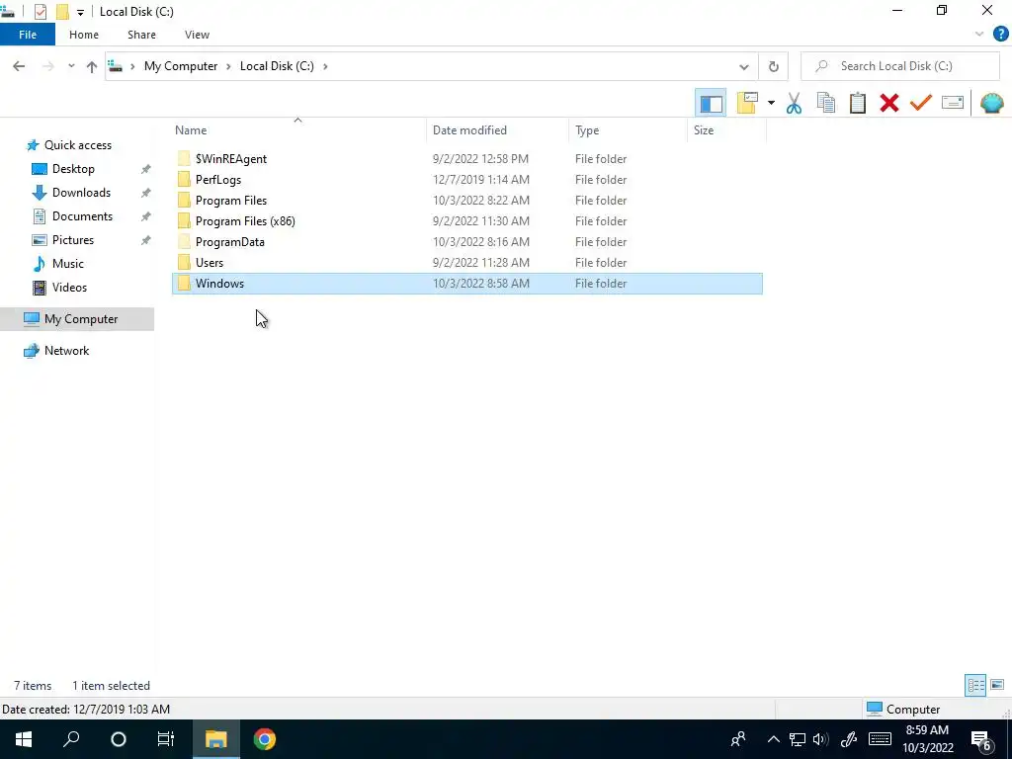The width and height of the screenshot is (1012, 759).
Task: Expand chevron after Local Disk (C:) breadcrumb
Action: (325, 66)
